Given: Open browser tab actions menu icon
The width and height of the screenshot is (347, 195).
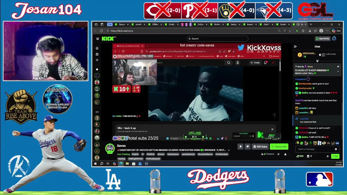Looking at the screenshot, I should tap(102, 24).
